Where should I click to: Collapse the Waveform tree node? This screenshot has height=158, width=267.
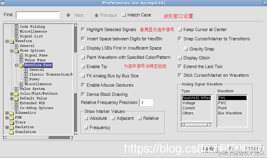(x=7, y=41)
